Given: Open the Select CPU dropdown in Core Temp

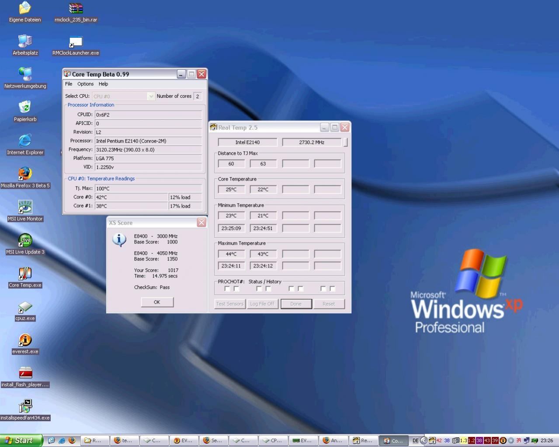Looking at the screenshot, I should 123,96.
